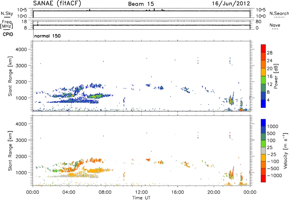Screen dimensions: 289x200
Task: Click the Velocity [m s⁻¹] colorbar title
Action: pyautogui.click(x=285, y=151)
